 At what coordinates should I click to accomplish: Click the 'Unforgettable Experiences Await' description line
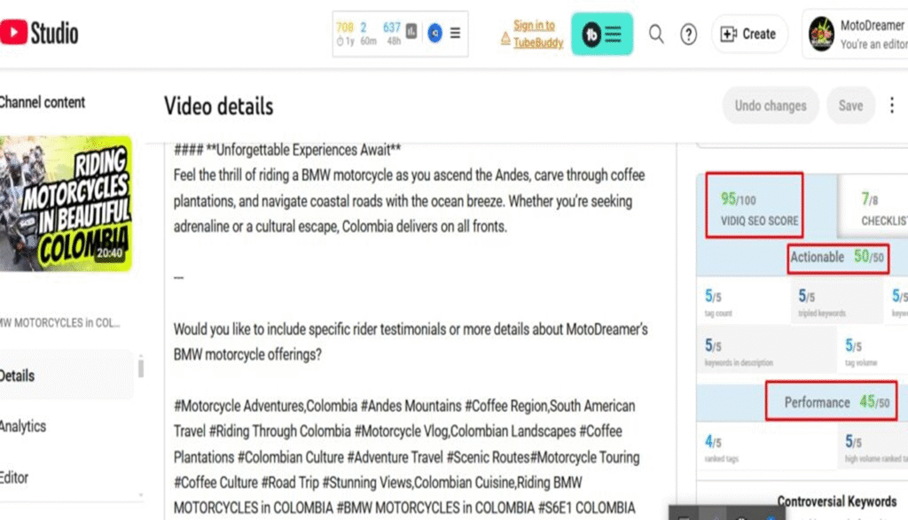tap(287, 150)
